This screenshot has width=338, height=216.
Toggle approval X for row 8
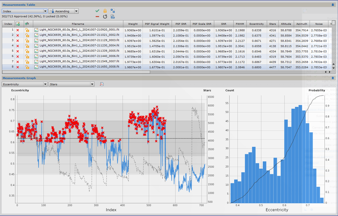pyautogui.click(x=18, y=67)
